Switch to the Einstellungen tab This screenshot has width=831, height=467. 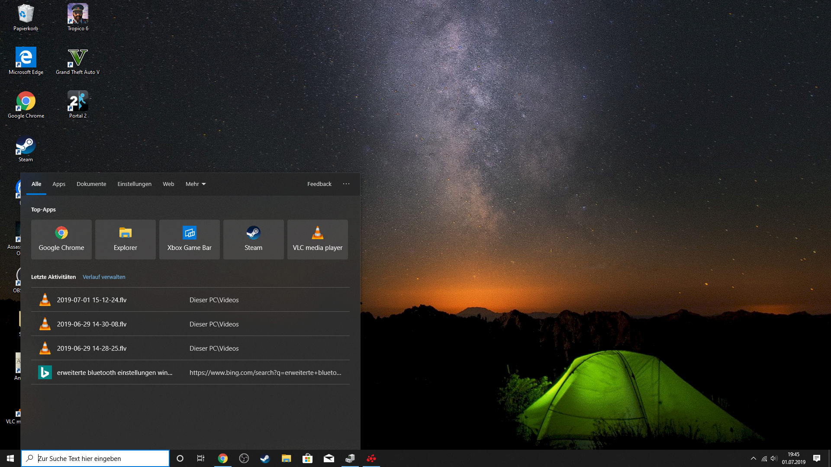[x=134, y=184]
